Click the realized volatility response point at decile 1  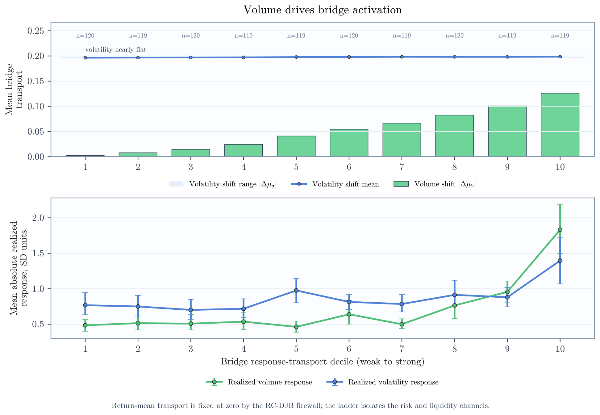[85, 305]
